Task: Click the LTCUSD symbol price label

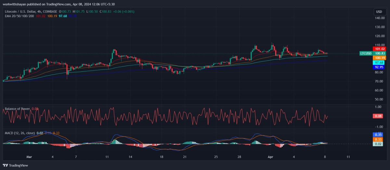Action: tap(366, 53)
